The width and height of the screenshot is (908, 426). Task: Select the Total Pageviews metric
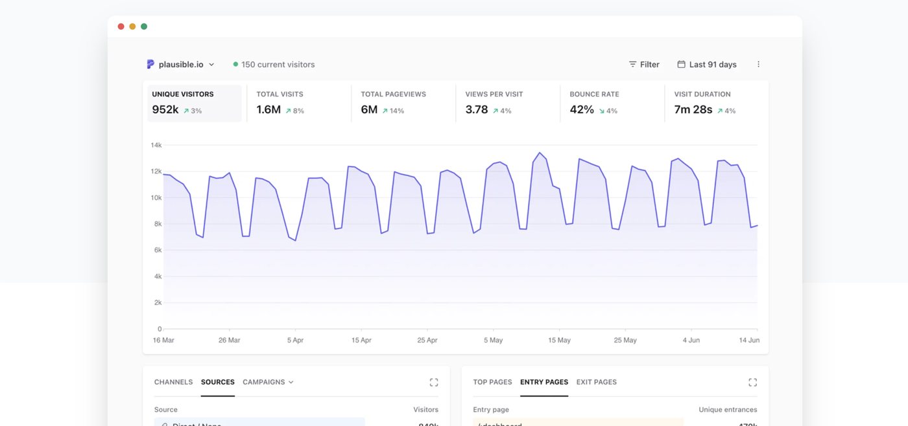[403, 103]
